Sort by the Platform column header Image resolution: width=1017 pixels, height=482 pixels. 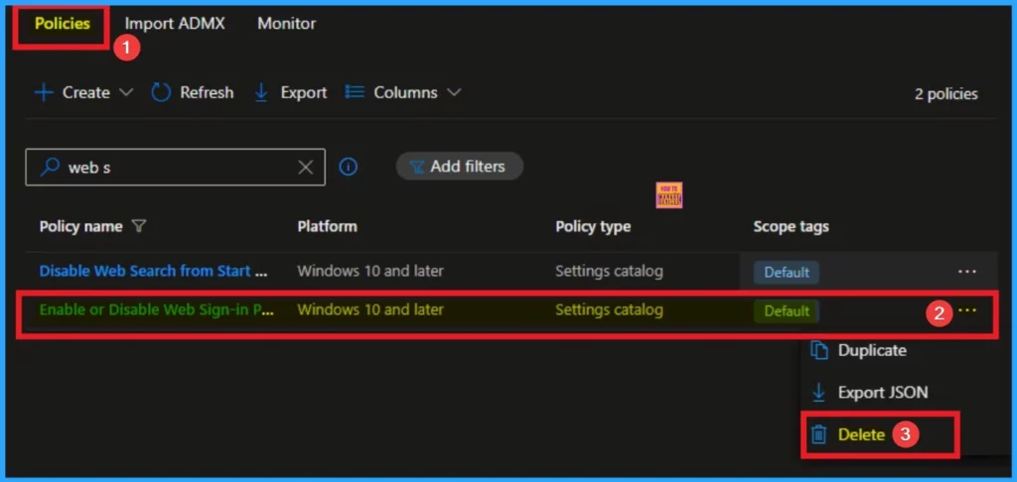[327, 227]
